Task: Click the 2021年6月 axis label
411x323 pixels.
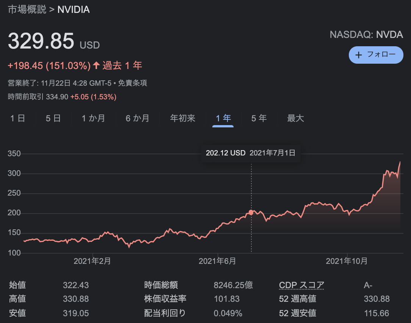Action: 217,261
